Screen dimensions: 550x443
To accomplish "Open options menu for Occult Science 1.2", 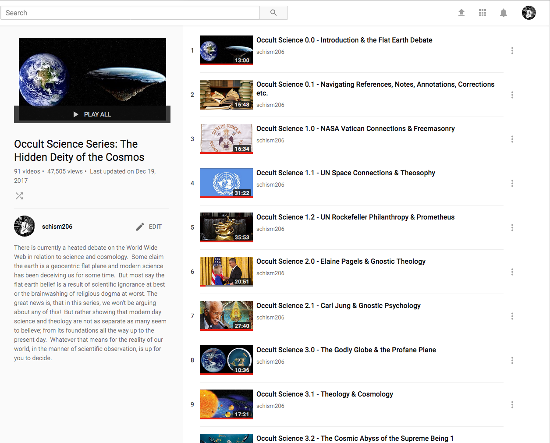I will (512, 228).
